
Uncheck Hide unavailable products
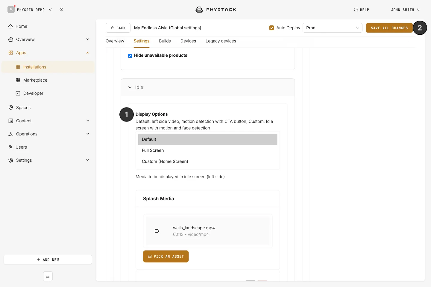click(x=130, y=56)
